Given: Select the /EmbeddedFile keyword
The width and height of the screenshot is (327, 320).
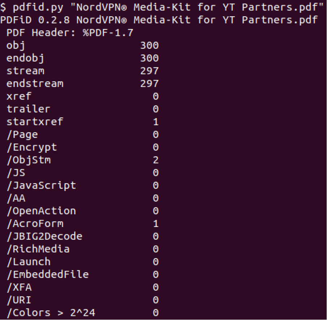Looking at the screenshot, I should pos(47,275).
